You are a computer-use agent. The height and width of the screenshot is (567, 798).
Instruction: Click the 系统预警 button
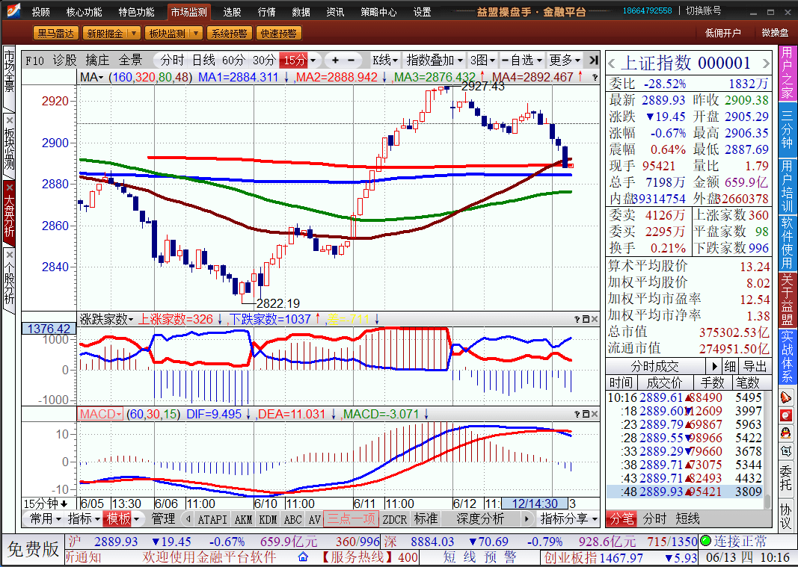(229, 34)
